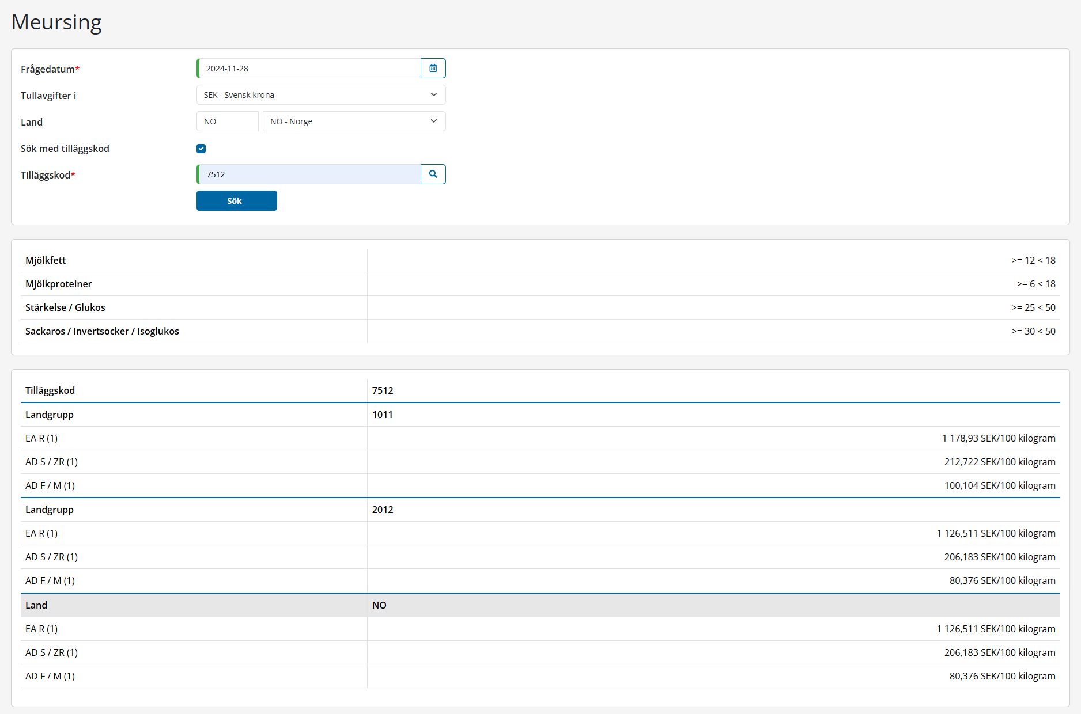Click the short country code field NO
The image size is (1081, 714).
coord(227,121)
